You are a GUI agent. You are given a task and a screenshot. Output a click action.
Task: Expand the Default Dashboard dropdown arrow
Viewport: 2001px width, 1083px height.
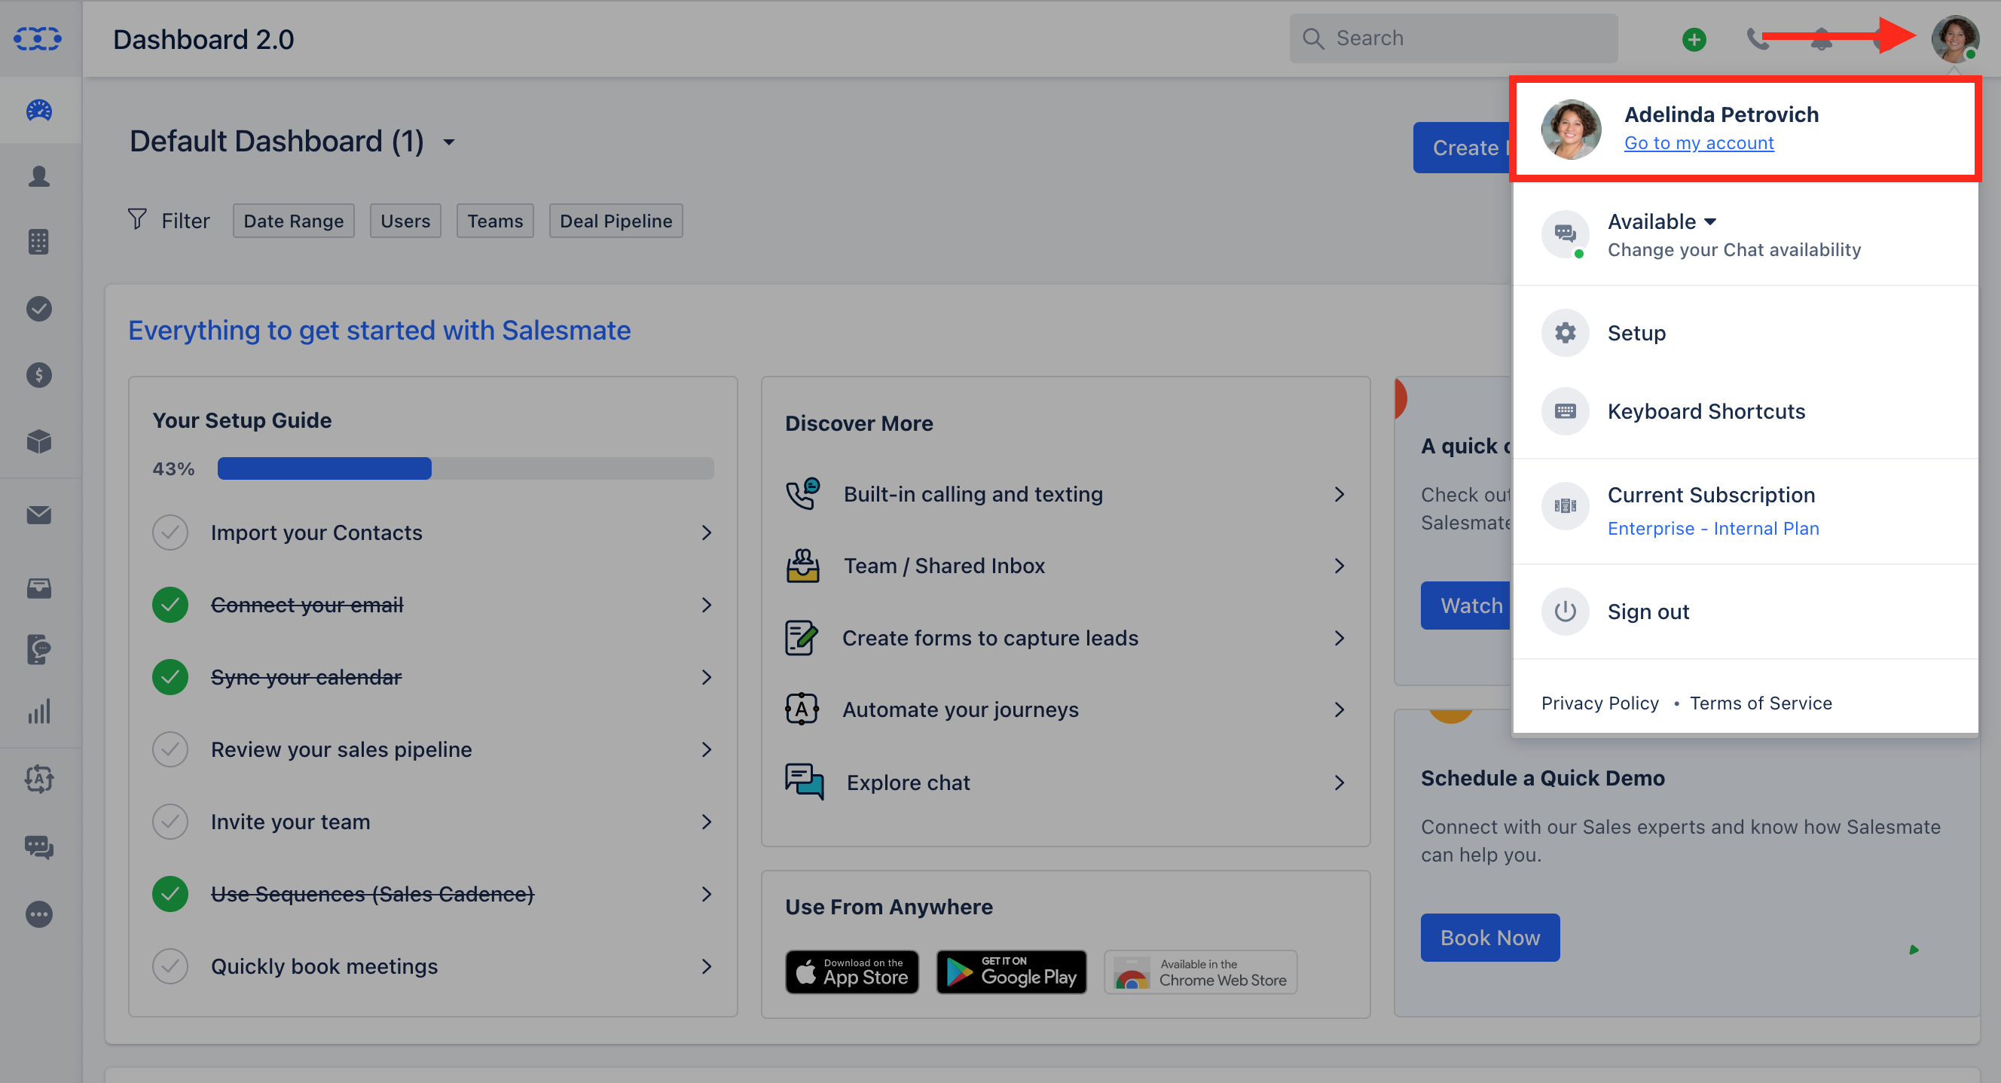[x=449, y=143]
